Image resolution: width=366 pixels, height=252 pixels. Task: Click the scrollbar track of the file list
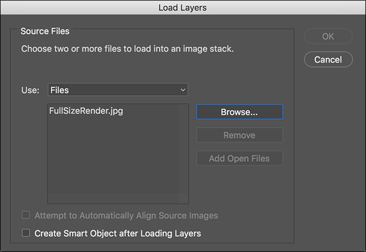coord(184,158)
